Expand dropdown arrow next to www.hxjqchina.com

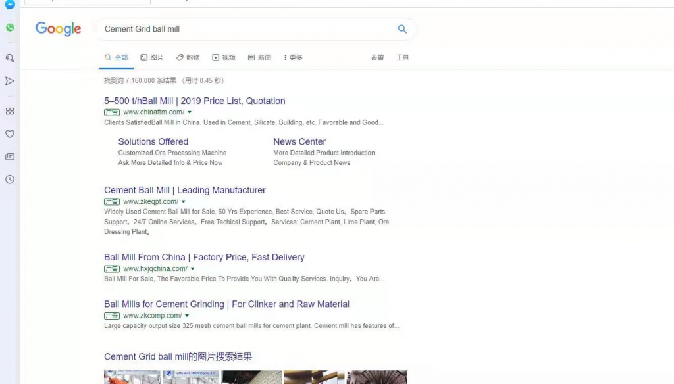click(192, 269)
